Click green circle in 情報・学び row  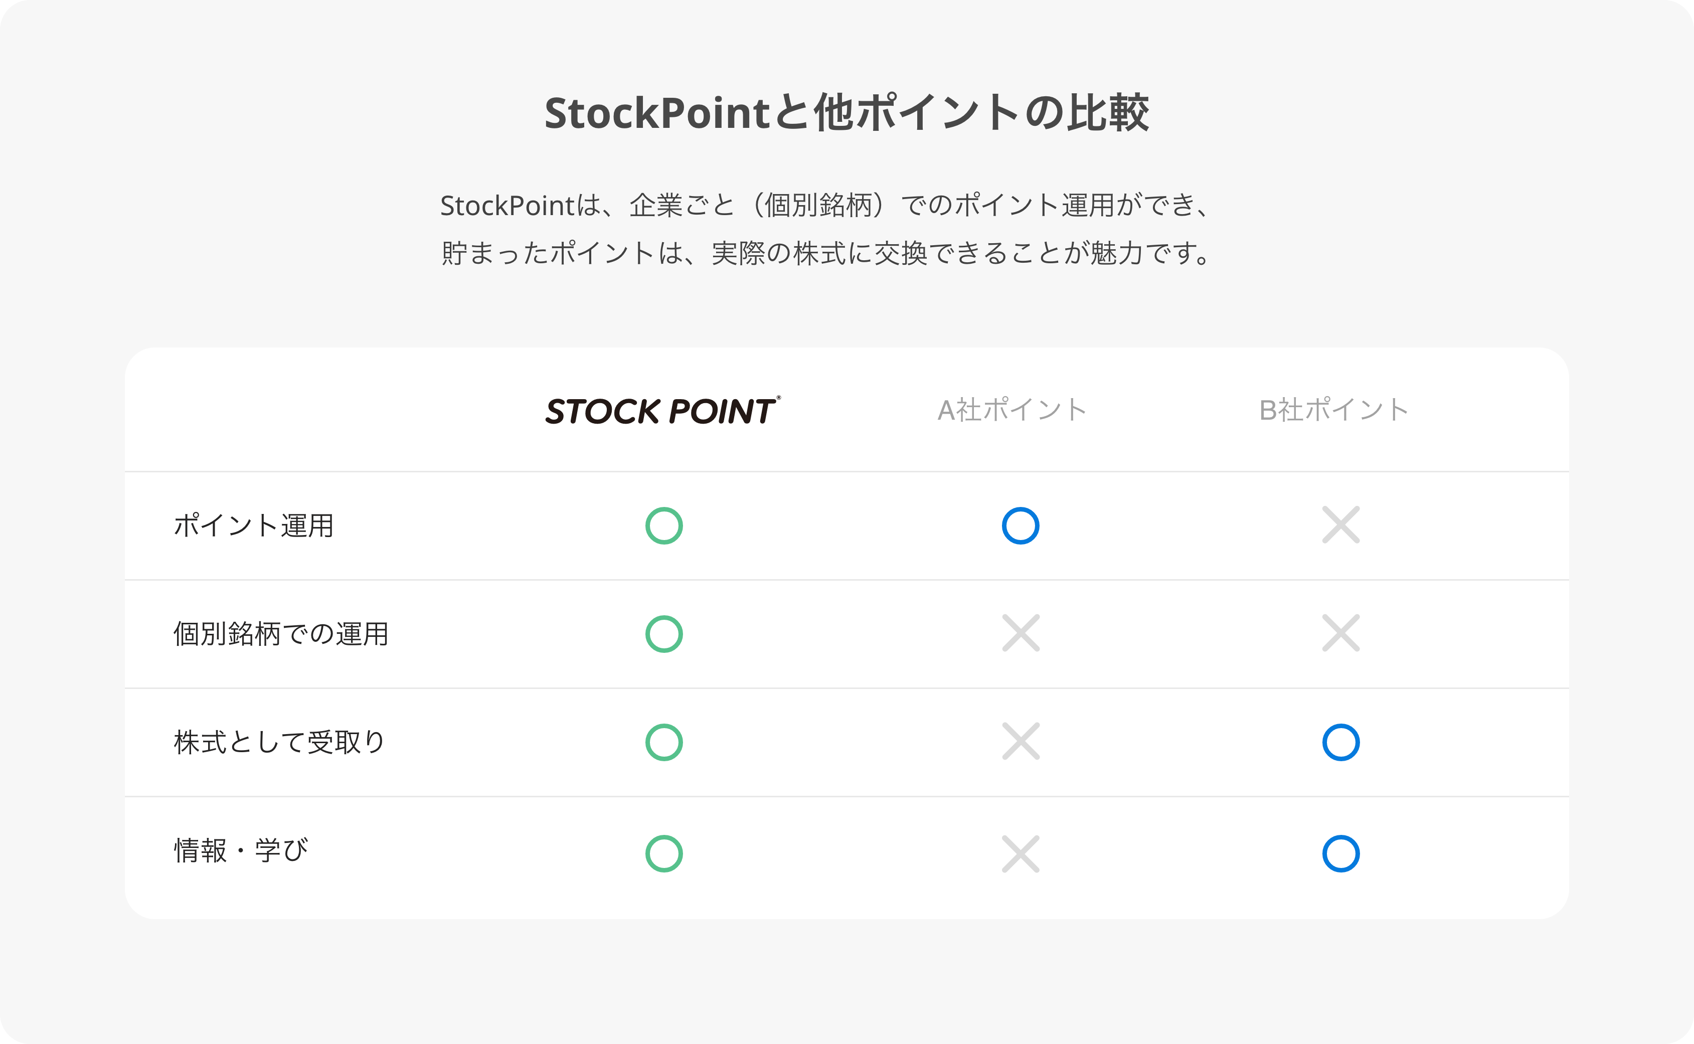(663, 853)
